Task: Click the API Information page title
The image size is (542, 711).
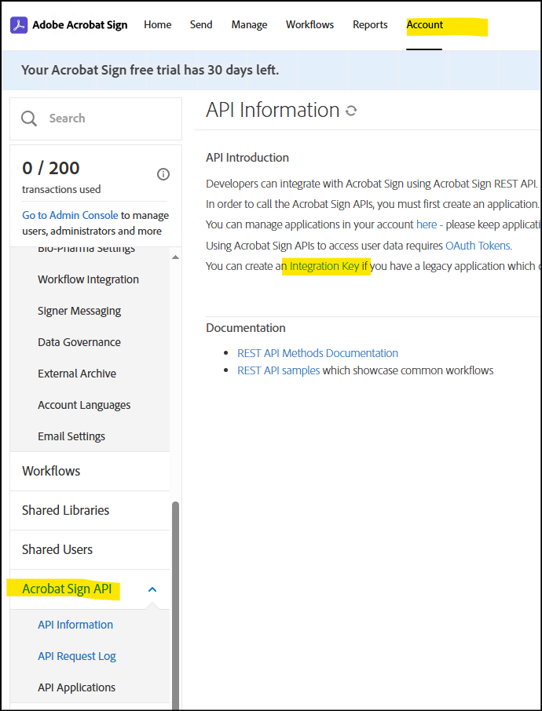Action: (x=273, y=110)
